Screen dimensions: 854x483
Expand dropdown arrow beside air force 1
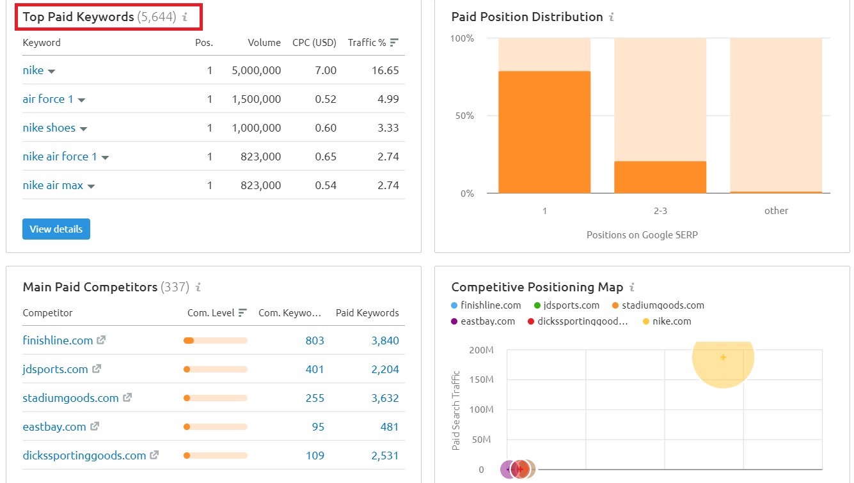point(81,100)
